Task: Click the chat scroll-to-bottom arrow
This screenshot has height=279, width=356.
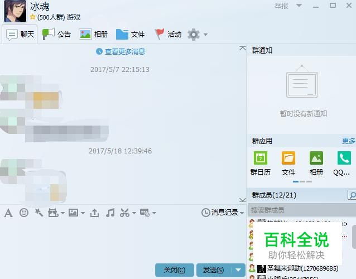Action: point(243,200)
